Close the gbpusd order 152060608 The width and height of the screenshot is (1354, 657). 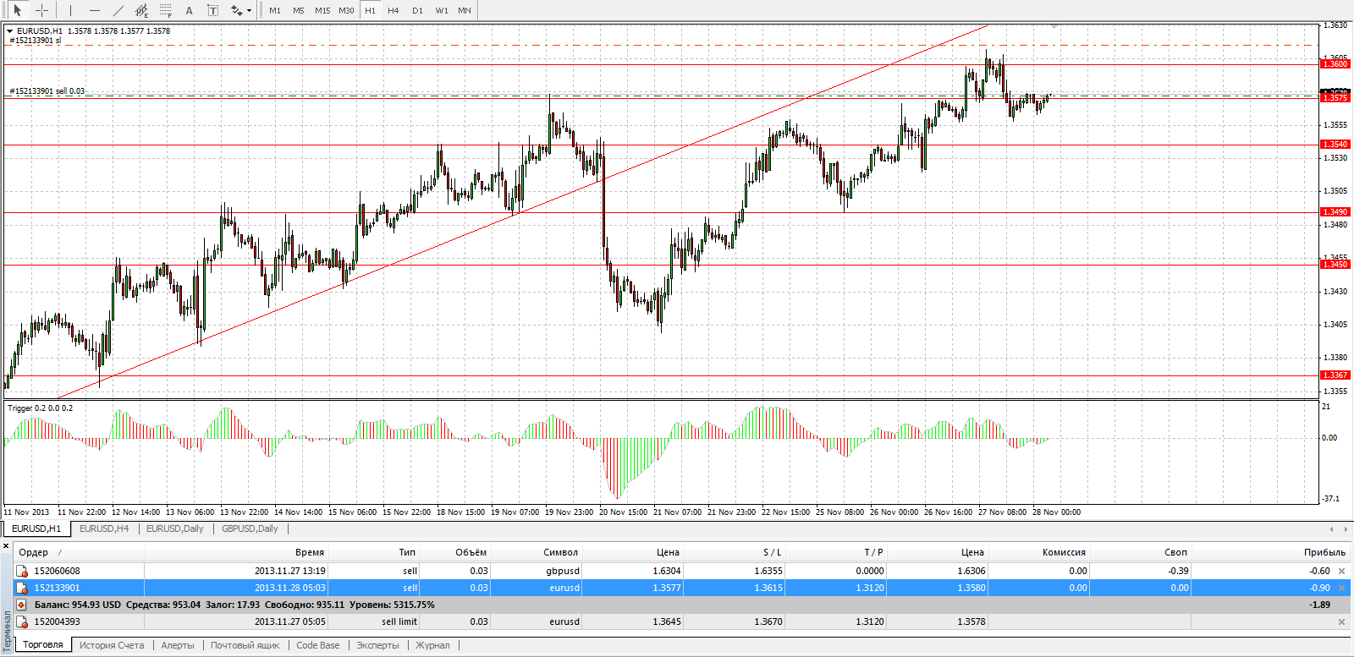point(1341,571)
